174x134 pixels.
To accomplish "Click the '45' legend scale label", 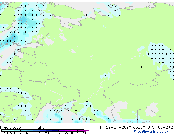I will tap(79, 133).
